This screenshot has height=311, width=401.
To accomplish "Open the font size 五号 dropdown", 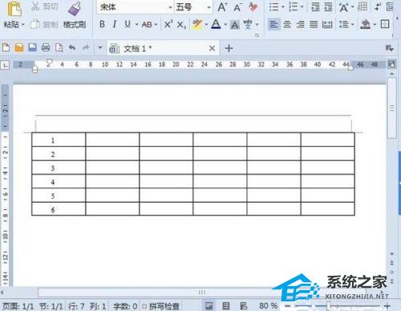I will [x=209, y=7].
